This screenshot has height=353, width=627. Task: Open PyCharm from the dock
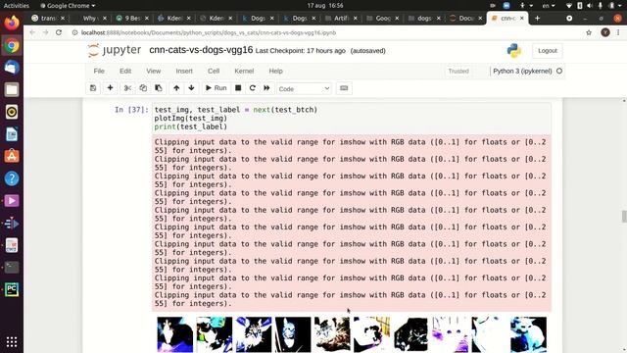(x=12, y=289)
